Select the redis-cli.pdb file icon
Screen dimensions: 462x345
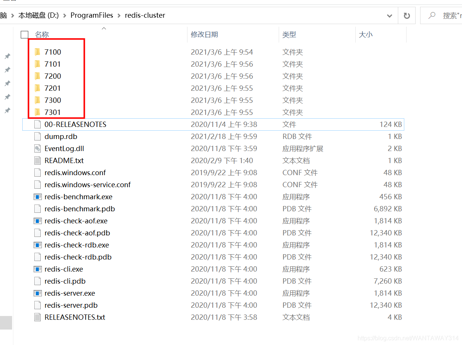[x=37, y=281]
